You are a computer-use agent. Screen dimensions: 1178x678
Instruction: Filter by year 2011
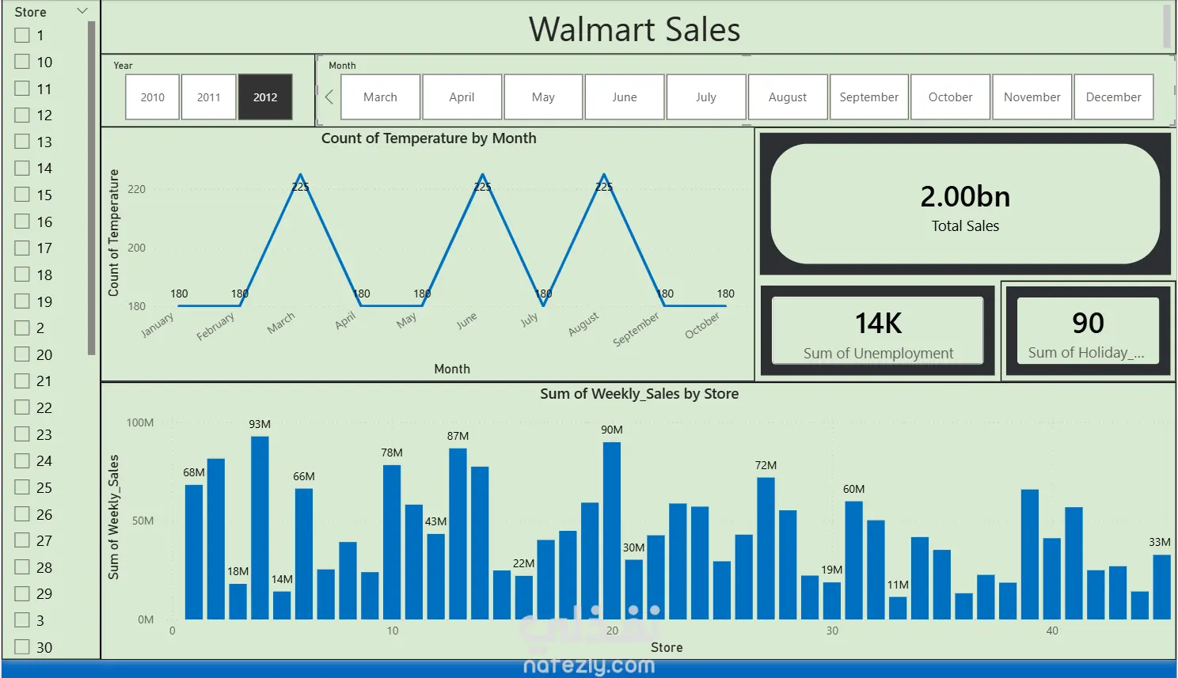pyautogui.click(x=209, y=97)
